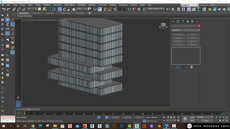
Task: Click the object name input field
Action: click(184, 26)
